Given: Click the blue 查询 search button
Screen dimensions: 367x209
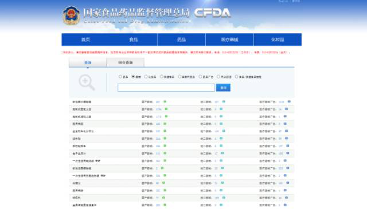Looking at the screenshot, I should coord(223,88).
